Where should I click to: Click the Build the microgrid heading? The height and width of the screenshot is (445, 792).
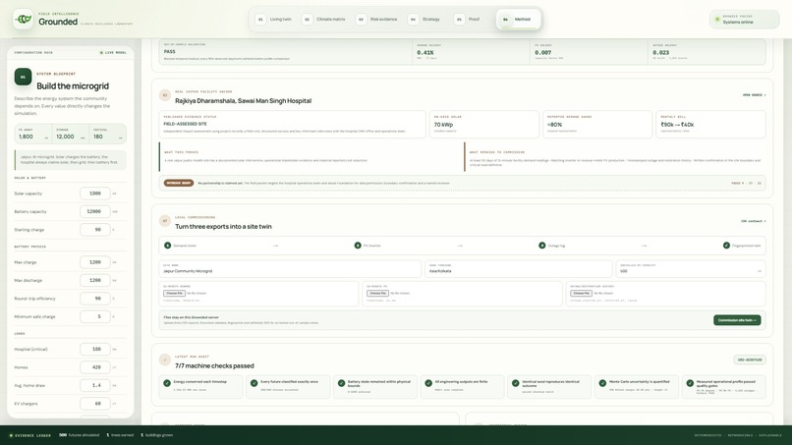pyautogui.click(x=73, y=86)
